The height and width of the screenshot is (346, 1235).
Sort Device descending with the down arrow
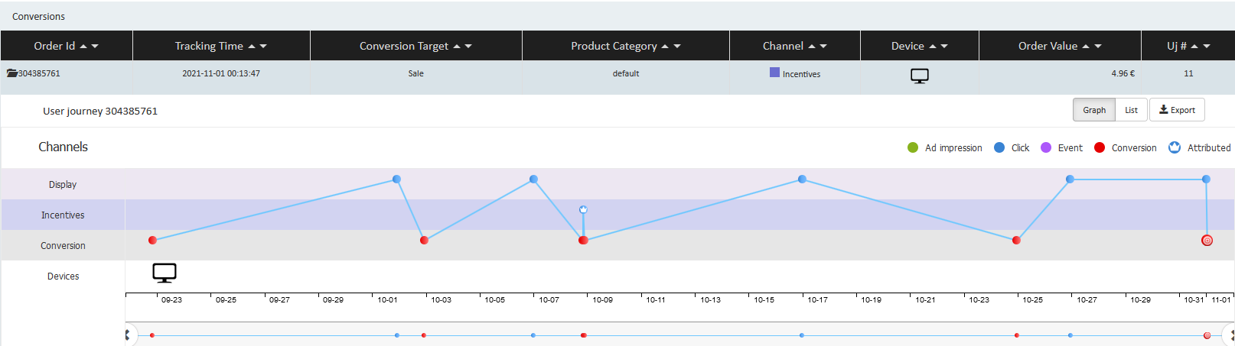[x=944, y=47]
